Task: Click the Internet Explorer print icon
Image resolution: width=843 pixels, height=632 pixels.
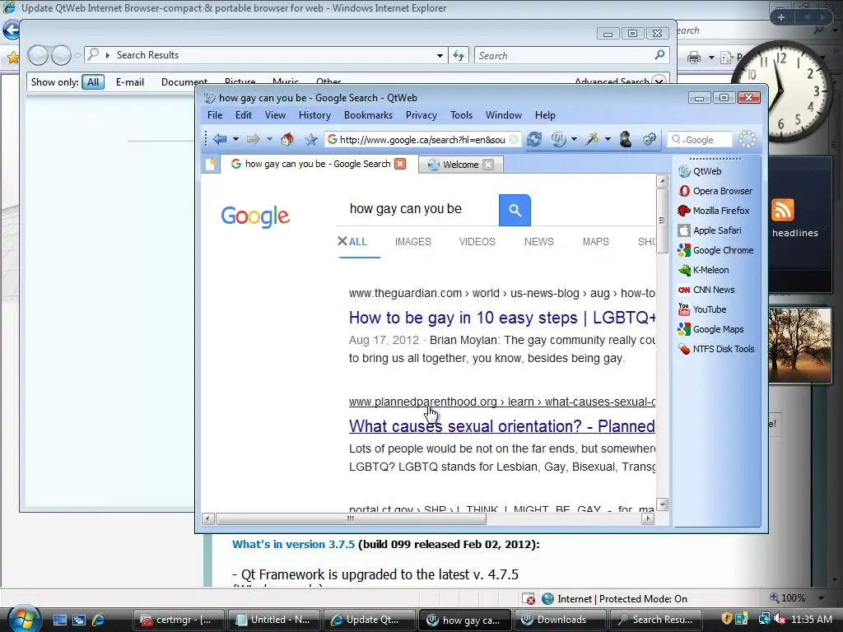Action: pos(694,57)
